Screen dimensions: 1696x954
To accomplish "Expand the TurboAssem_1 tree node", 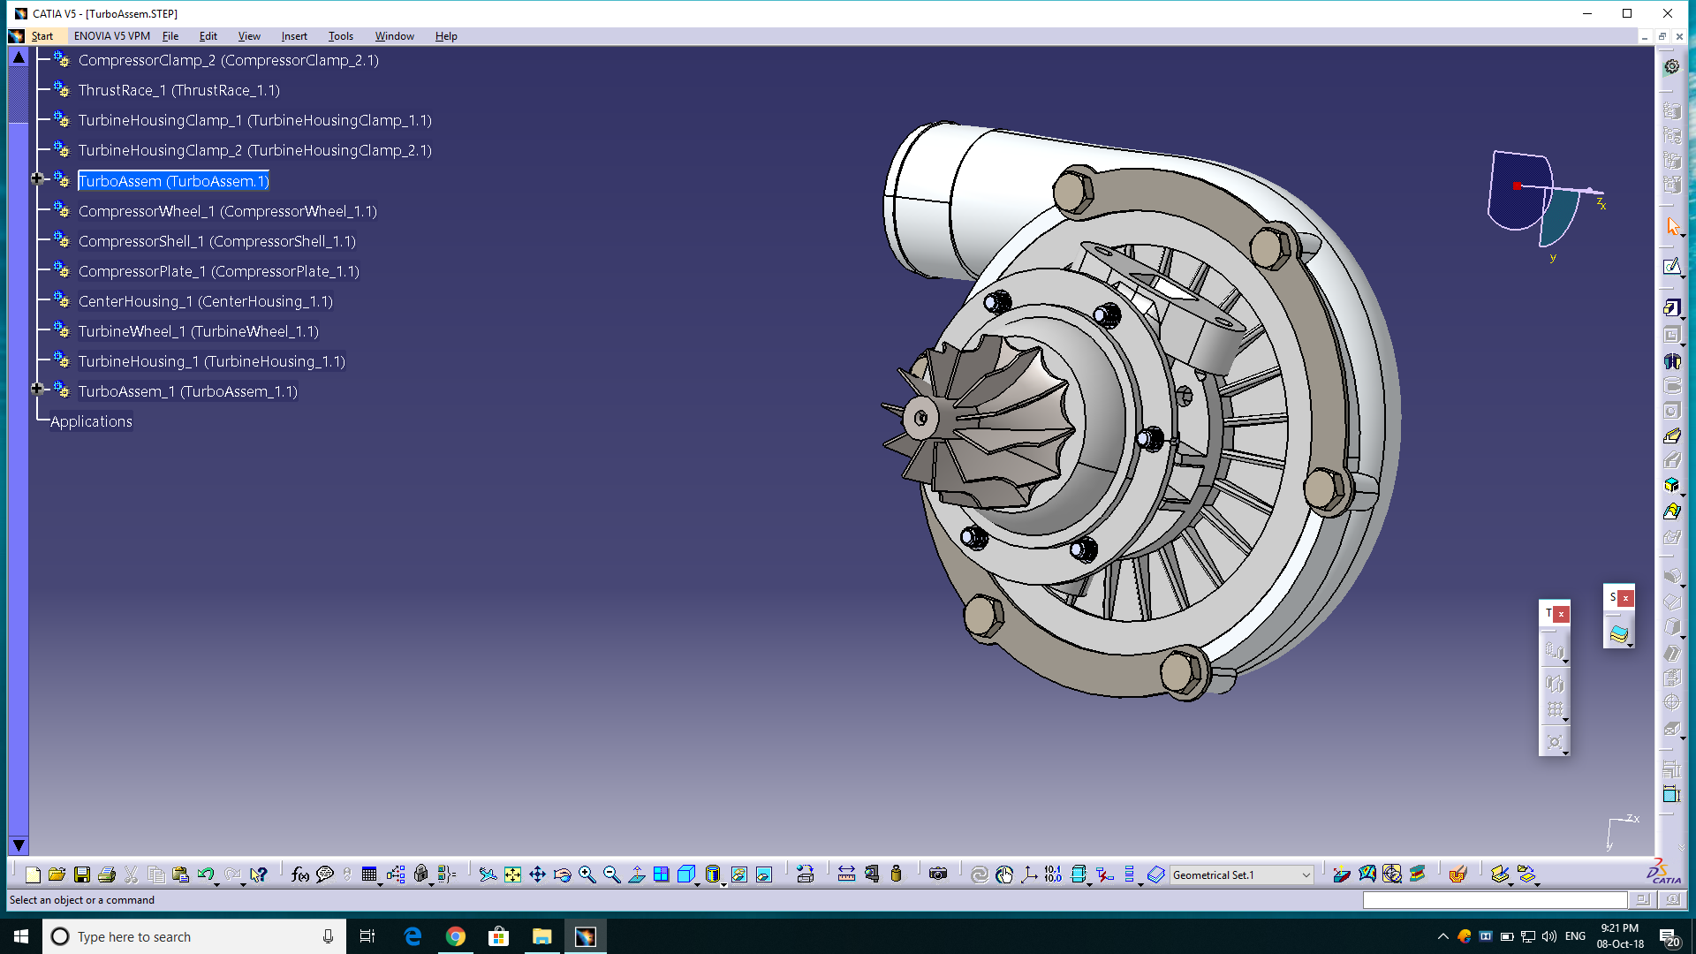I will 37,389.
